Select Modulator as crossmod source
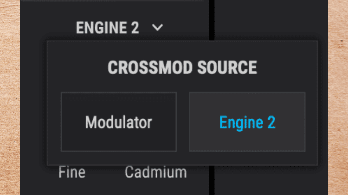 [x=119, y=122]
